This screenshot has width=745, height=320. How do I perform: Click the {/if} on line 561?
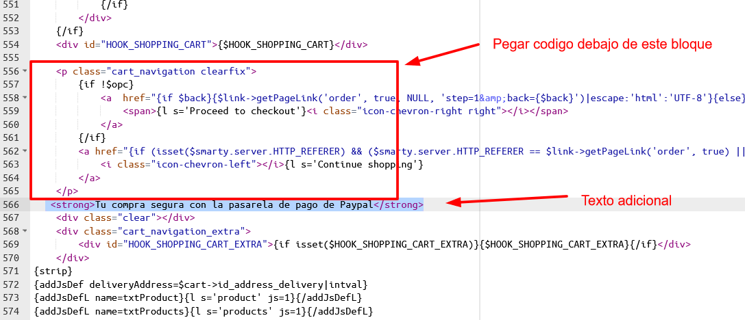coord(92,138)
